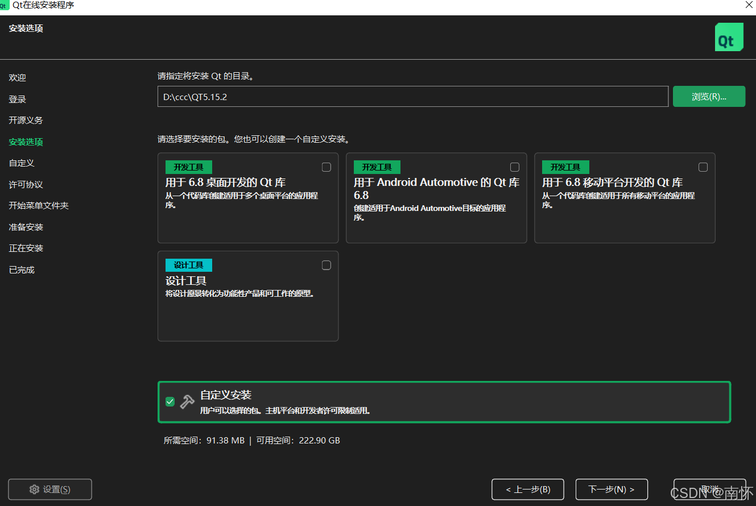756x506 pixels.
Task: Go to the 欢迎 step in the sidebar
Action: (18, 78)
